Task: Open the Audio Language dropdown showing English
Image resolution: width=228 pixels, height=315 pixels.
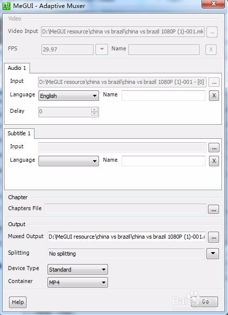Action: (68, 96)
